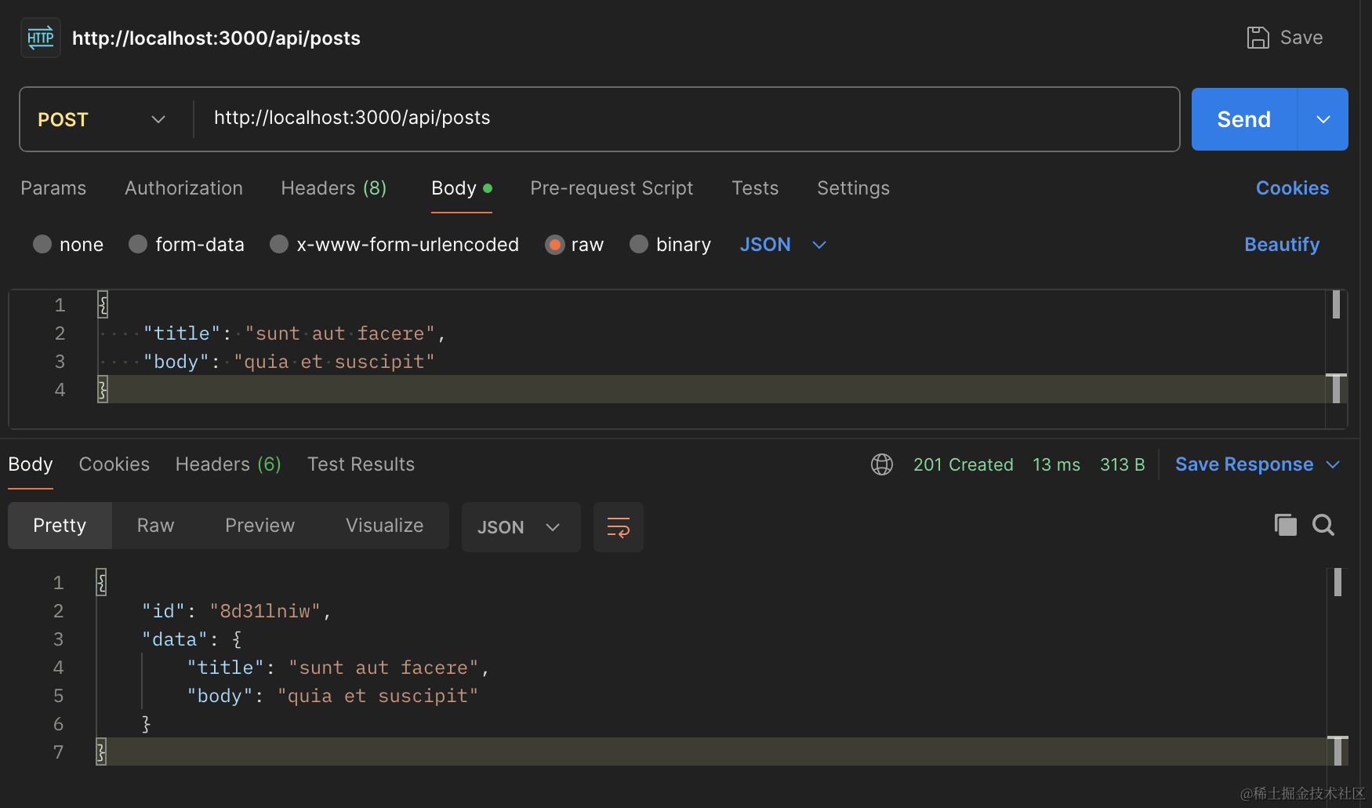Click the HTTP request type icon

coord(40,38)
